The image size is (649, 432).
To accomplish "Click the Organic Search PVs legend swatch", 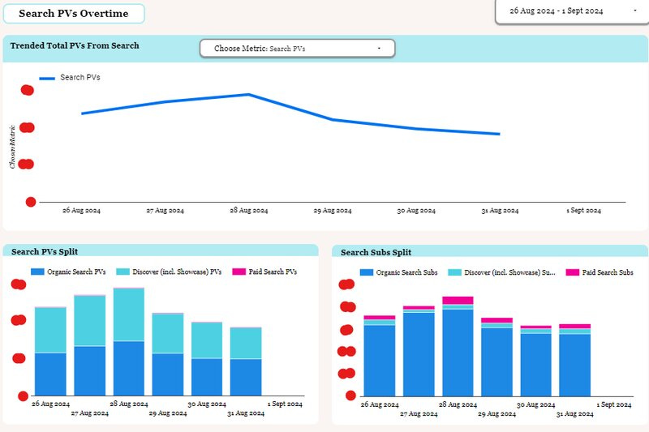I will pos(37,272).
